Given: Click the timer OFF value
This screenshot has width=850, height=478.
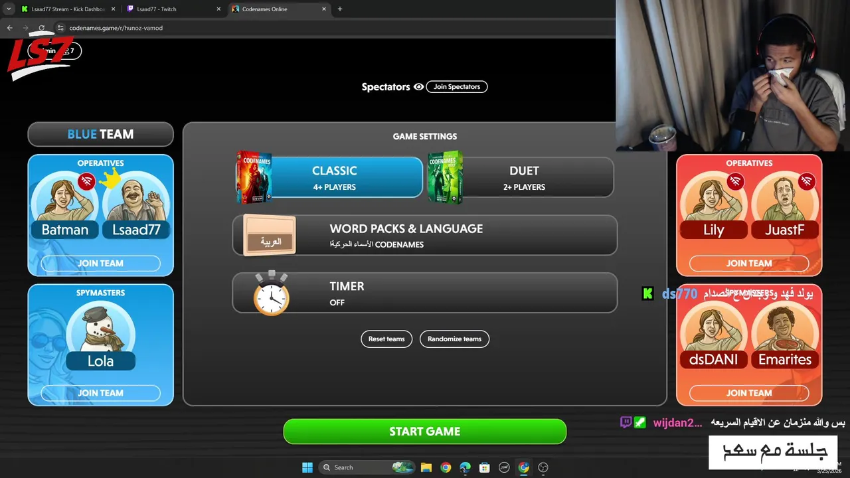Looking at the screenshot, I should coord(337,303).
